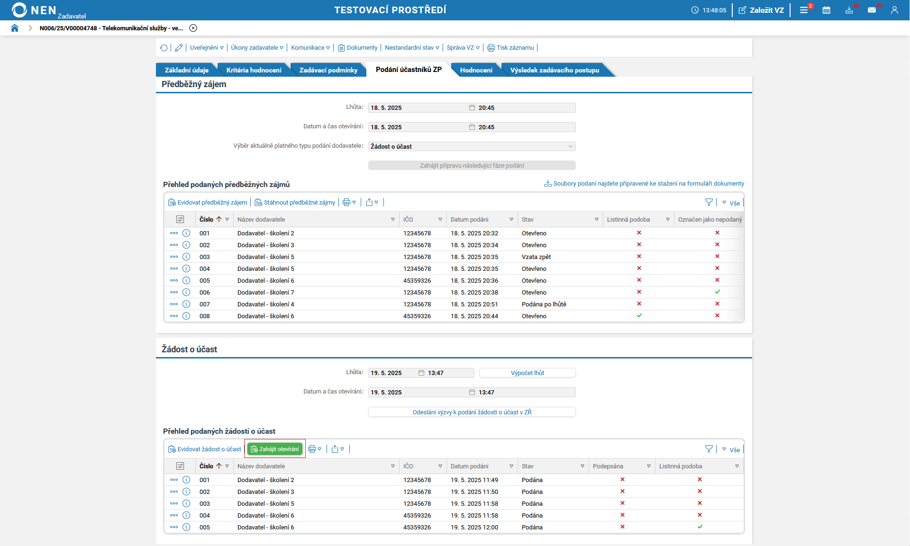Click the refresh record icon

coord(164,48)
